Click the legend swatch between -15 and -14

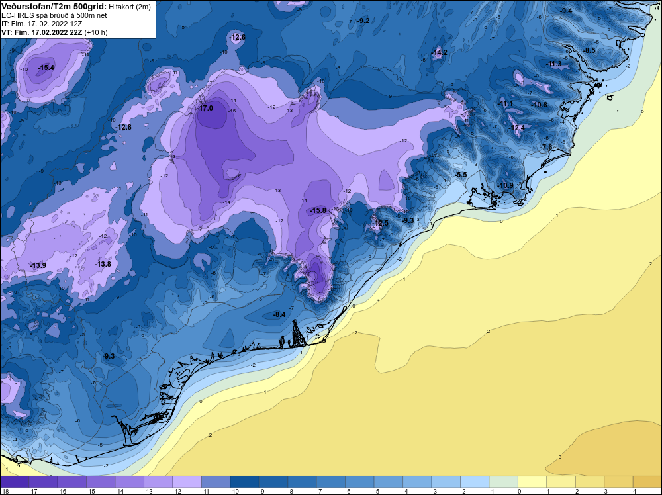101,482
